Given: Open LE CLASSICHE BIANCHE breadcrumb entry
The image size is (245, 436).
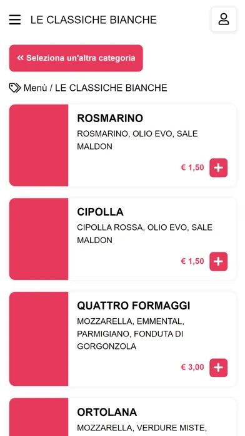Looking at the screenshot, I should coord(111,88).
